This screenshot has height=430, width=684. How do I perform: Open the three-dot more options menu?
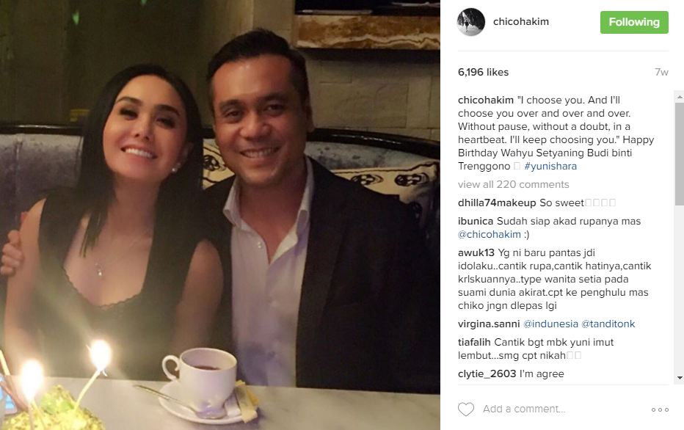tap(660, 409)
